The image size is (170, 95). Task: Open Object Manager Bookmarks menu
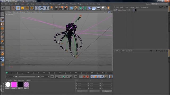tap(144, 7)
